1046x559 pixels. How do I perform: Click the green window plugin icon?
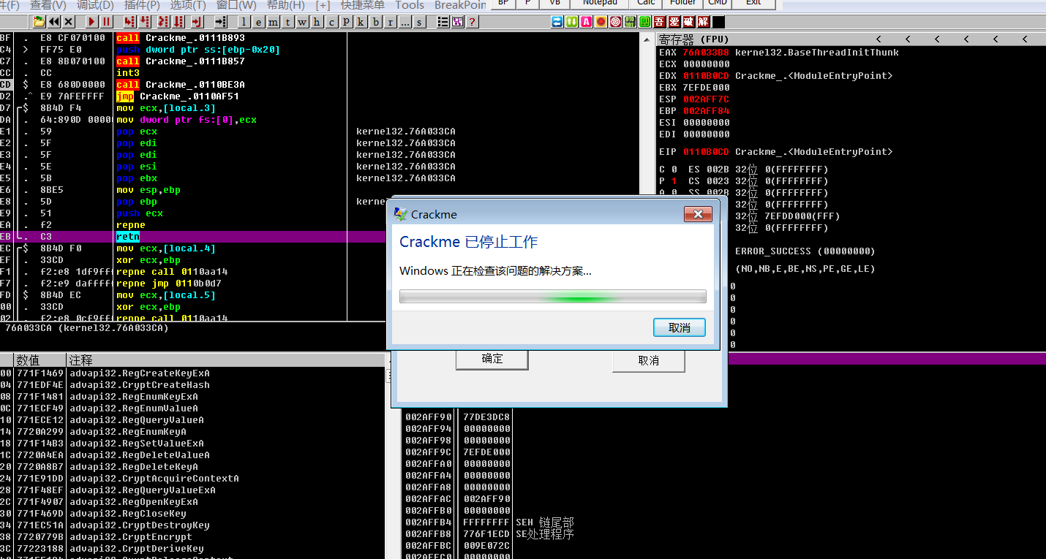pyautogui.click(x=645, y=22)
